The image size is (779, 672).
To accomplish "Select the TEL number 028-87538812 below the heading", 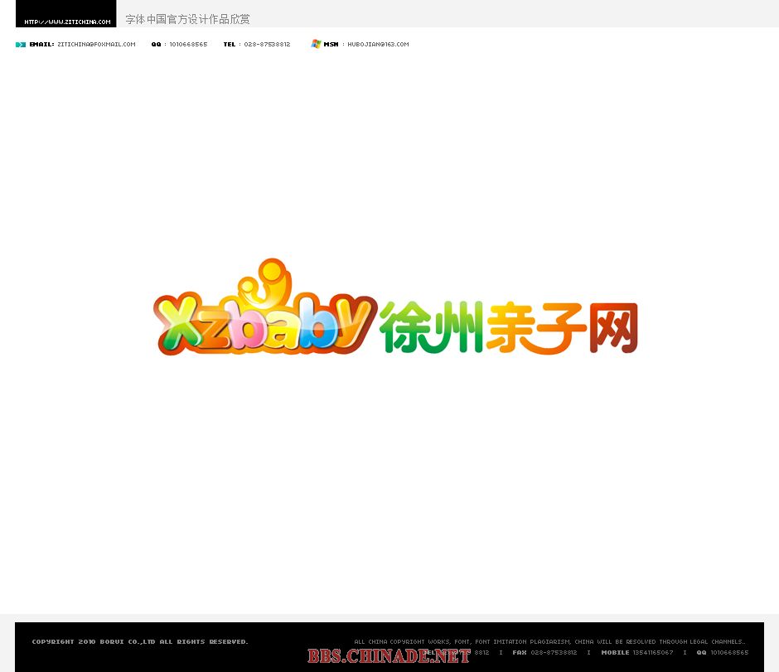I will click(267, 44).
